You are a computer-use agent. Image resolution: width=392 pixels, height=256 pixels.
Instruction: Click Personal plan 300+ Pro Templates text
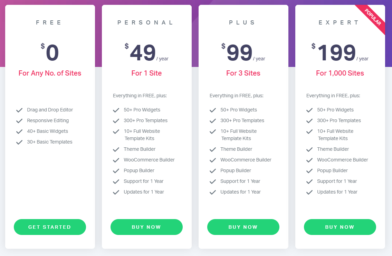point(145,120)
